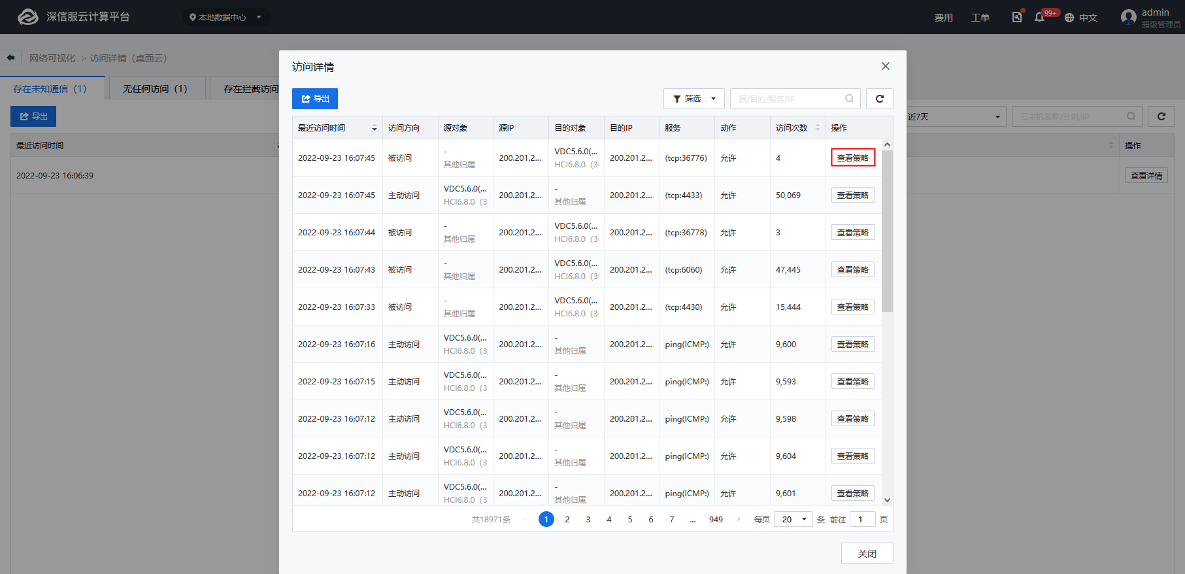
Task: Go to next page with arrow
Action: tap(739, 519)
